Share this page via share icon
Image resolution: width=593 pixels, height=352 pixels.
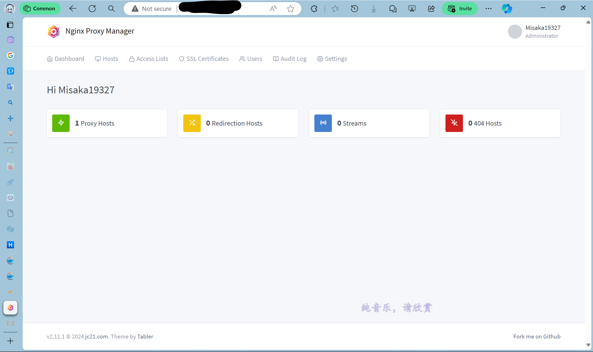coord(431,9)
